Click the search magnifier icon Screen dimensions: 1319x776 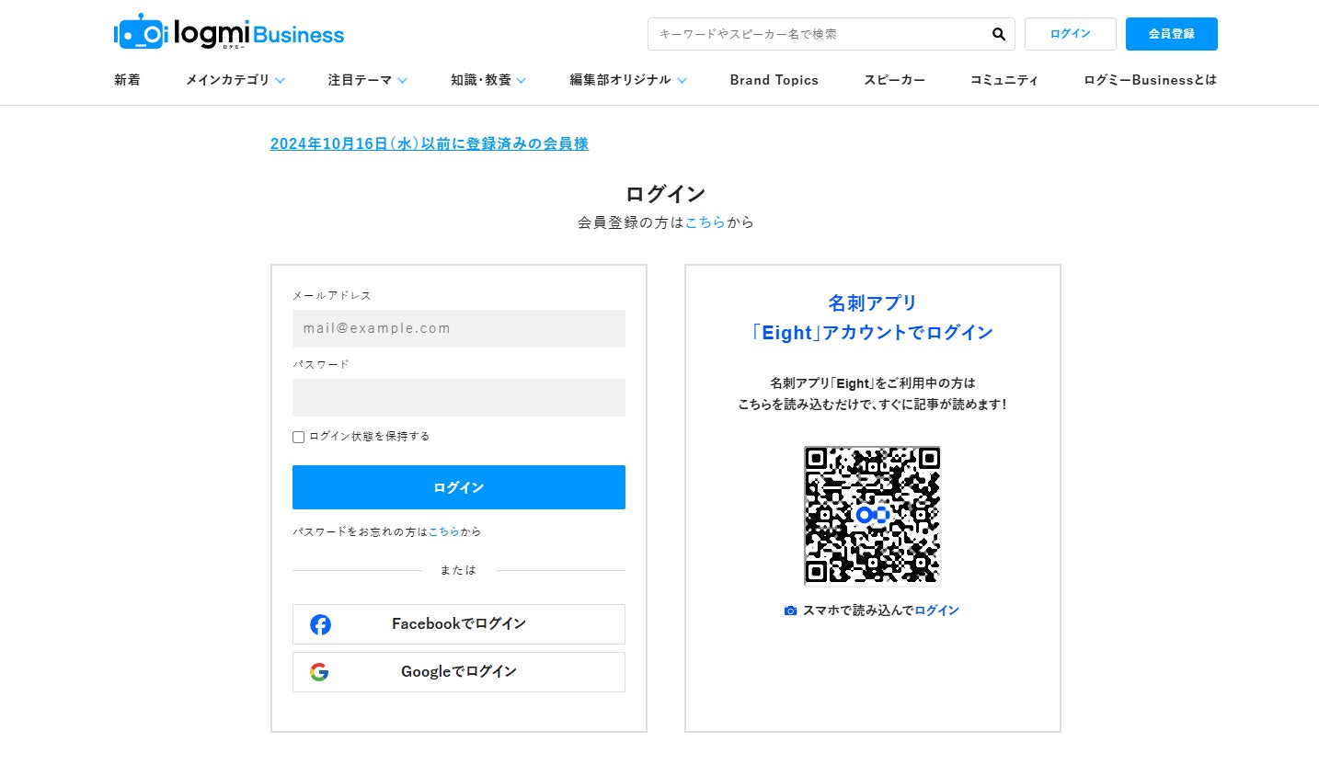tap(998, 34)
